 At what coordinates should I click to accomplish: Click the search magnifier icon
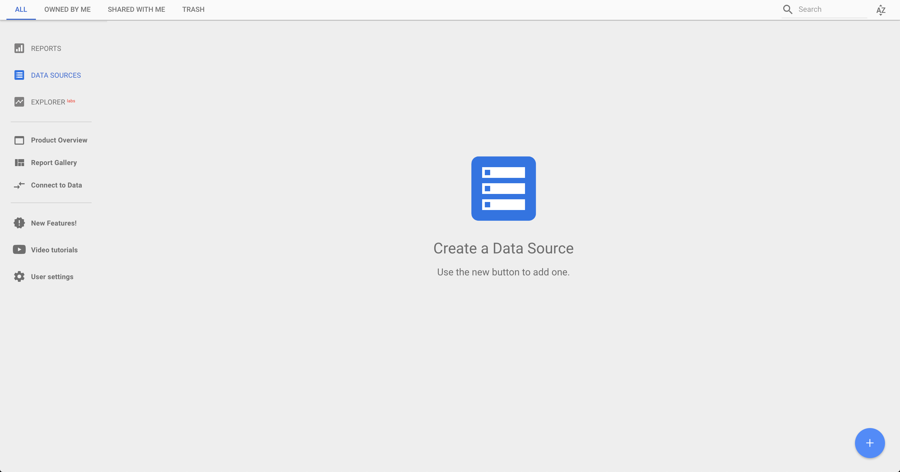pyautogui.click(x=787, y=9)
